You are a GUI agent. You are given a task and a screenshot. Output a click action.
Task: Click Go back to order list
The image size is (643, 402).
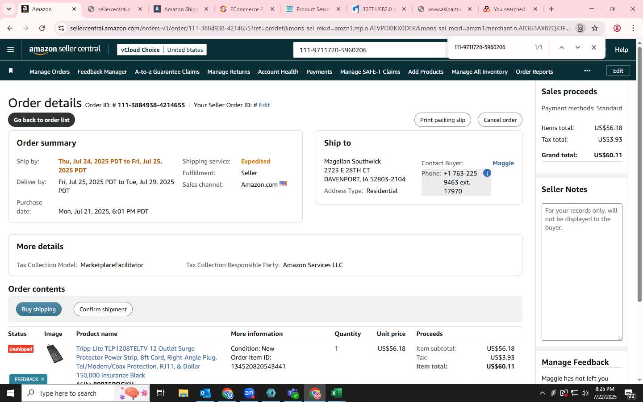42,120
